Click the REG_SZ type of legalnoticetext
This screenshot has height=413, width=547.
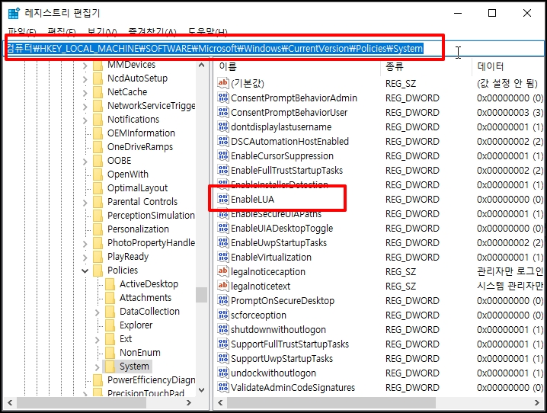click(x=401, y=286)
